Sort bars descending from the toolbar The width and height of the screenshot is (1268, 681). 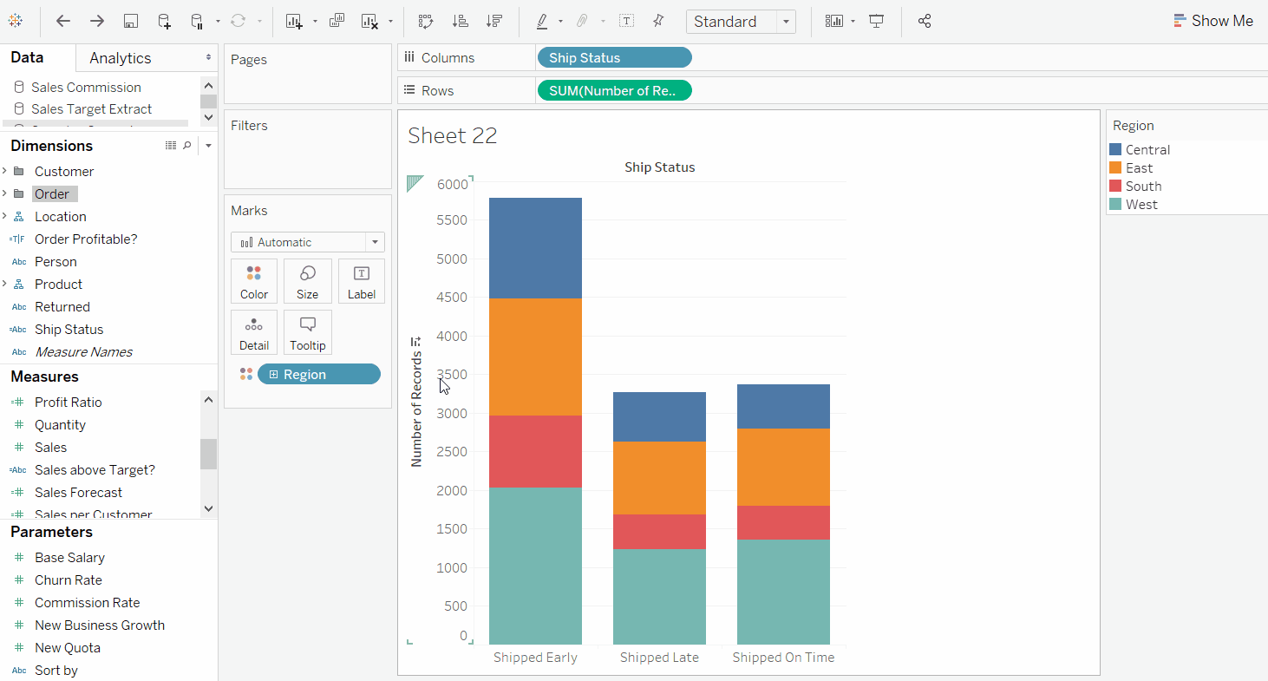click(493, 22)
